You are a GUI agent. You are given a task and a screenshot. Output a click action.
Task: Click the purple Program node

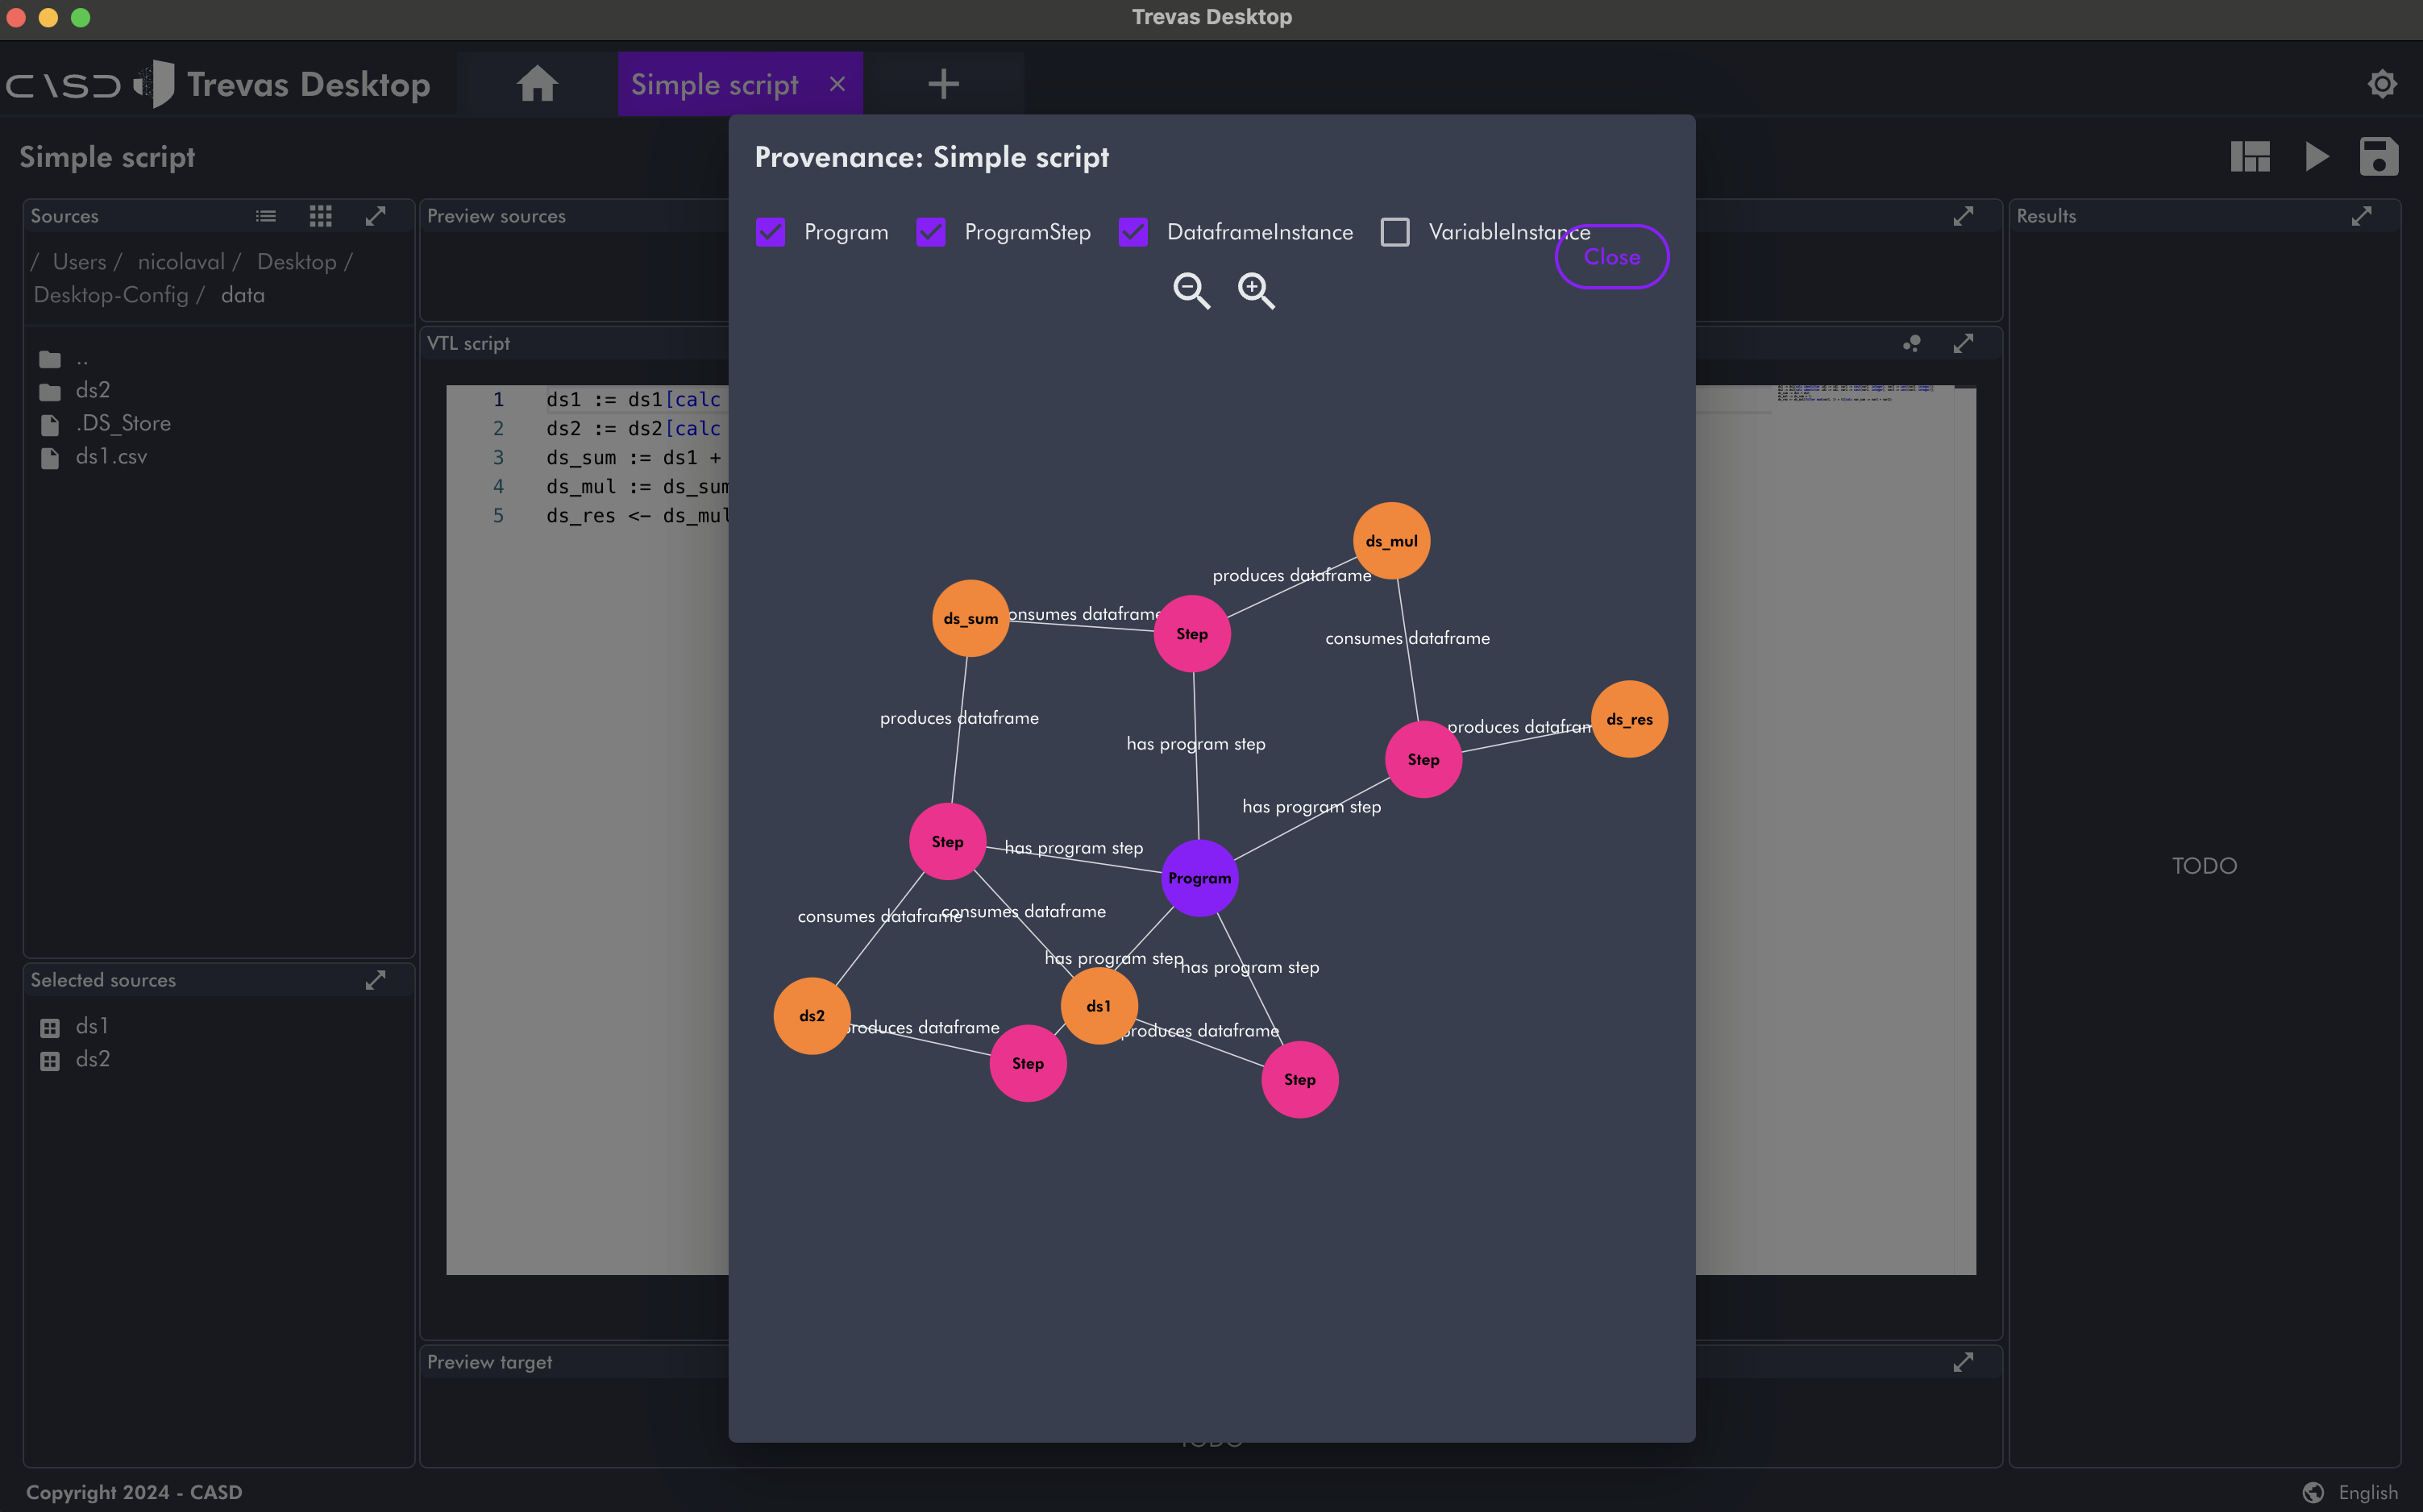(1199, 878)
